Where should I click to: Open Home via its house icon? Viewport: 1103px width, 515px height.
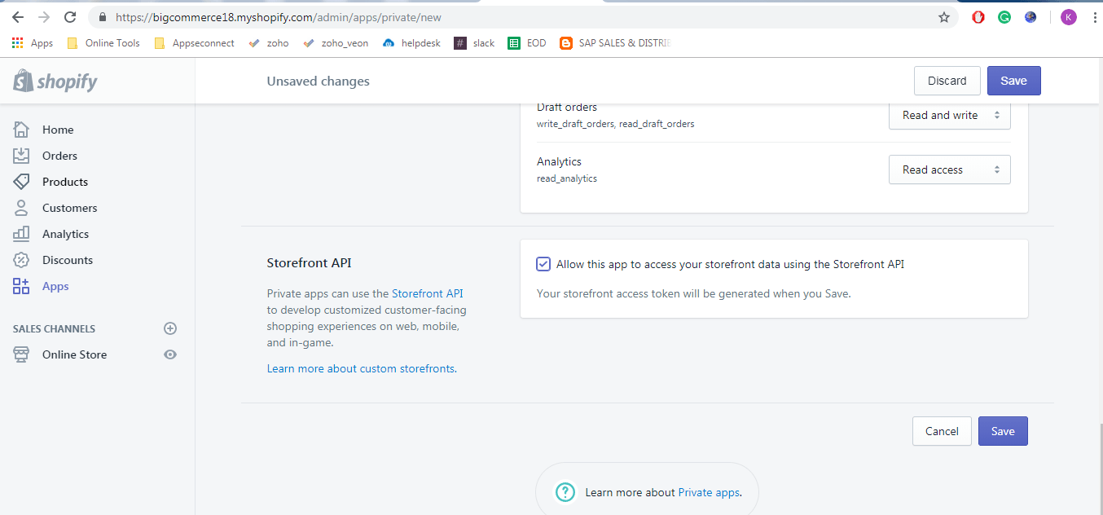tap(21, 130)
